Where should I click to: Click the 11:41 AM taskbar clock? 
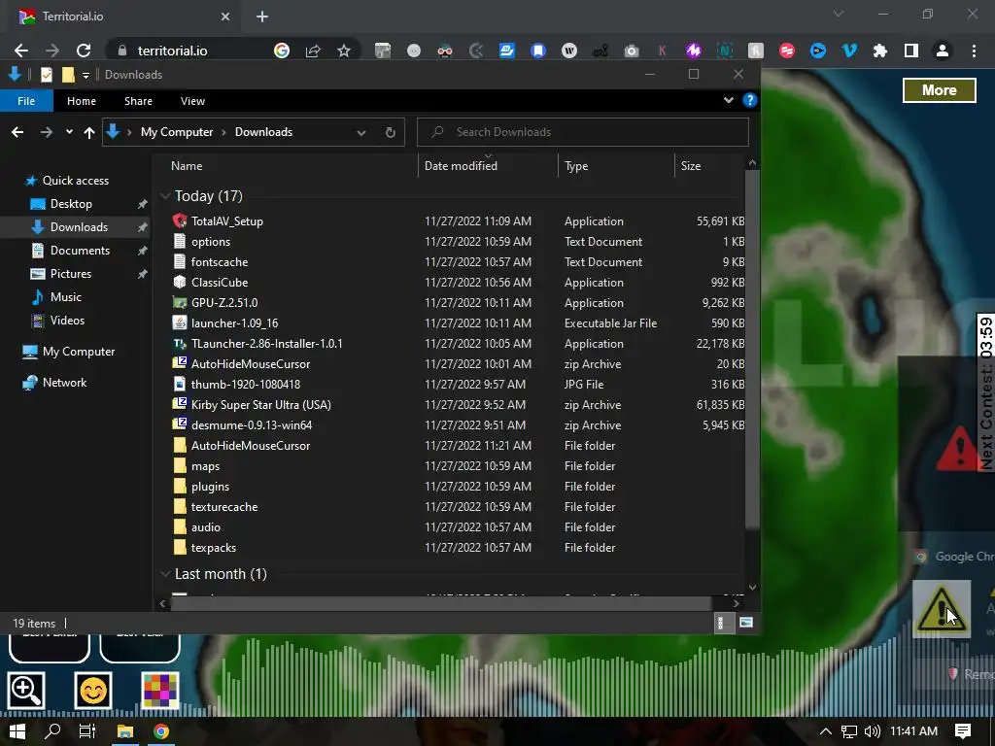(x=913, y=731)
